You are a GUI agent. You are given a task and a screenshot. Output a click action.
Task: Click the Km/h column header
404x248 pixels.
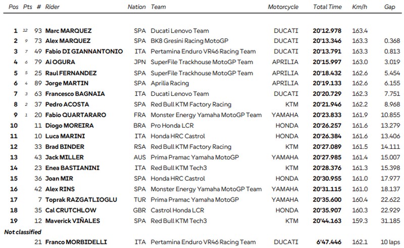tap(360, 7)
